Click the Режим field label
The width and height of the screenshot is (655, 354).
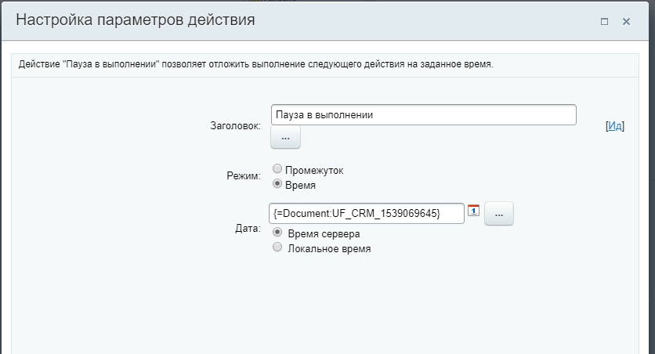pos(243,177)
